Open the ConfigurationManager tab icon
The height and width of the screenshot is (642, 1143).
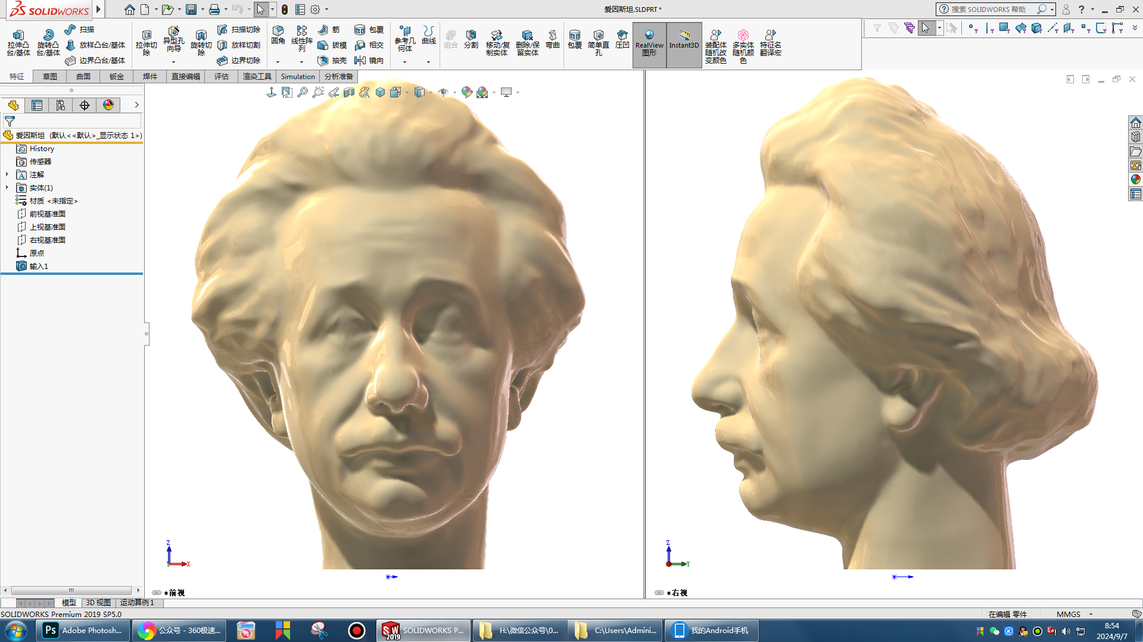[x=61, y=105]
